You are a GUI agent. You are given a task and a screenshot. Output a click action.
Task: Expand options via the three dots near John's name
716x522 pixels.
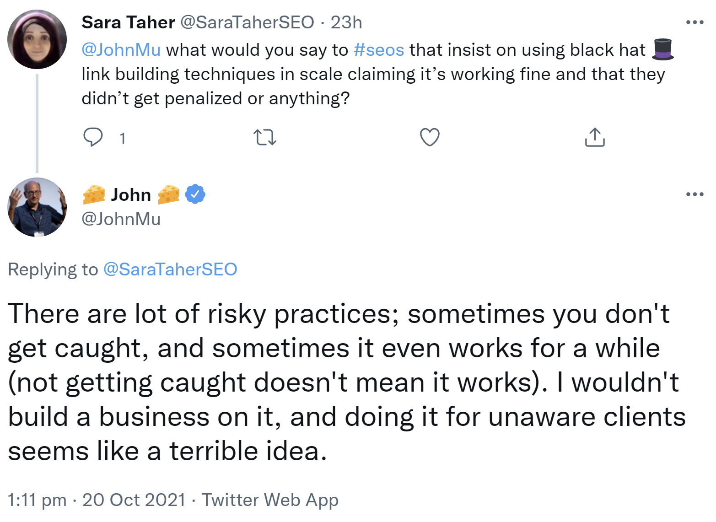tap(695, 194)
